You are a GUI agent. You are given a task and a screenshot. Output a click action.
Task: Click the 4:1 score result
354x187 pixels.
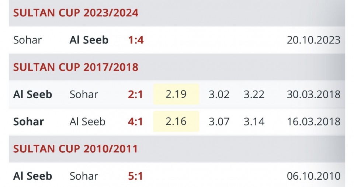135,121
